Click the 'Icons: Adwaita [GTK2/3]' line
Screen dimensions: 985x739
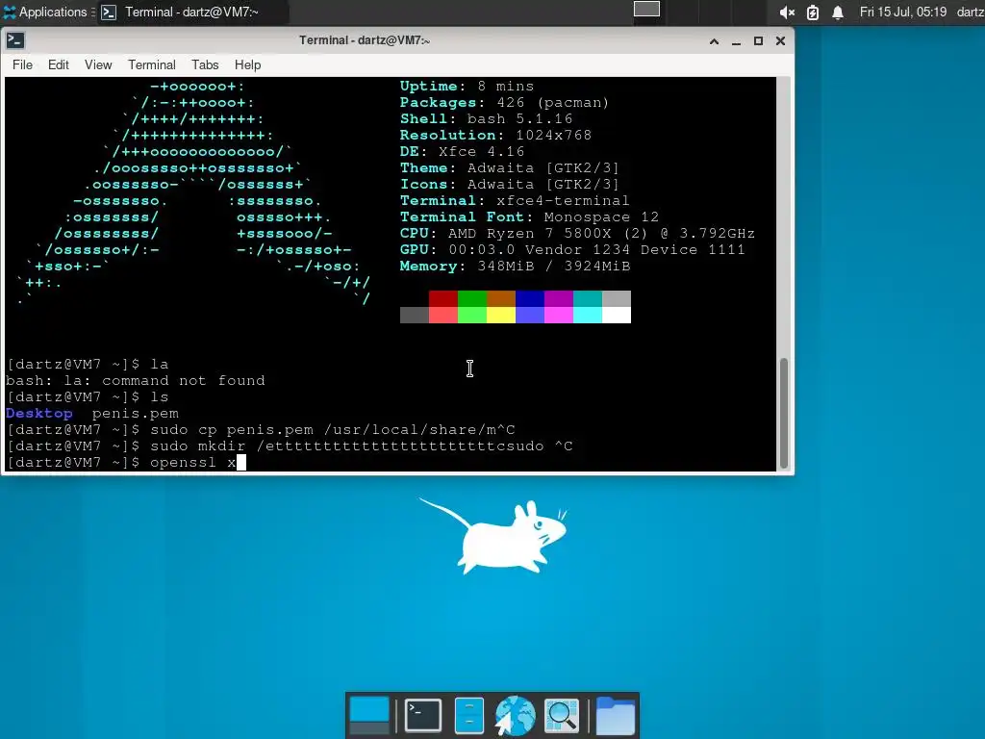click(x=510, y=184)
